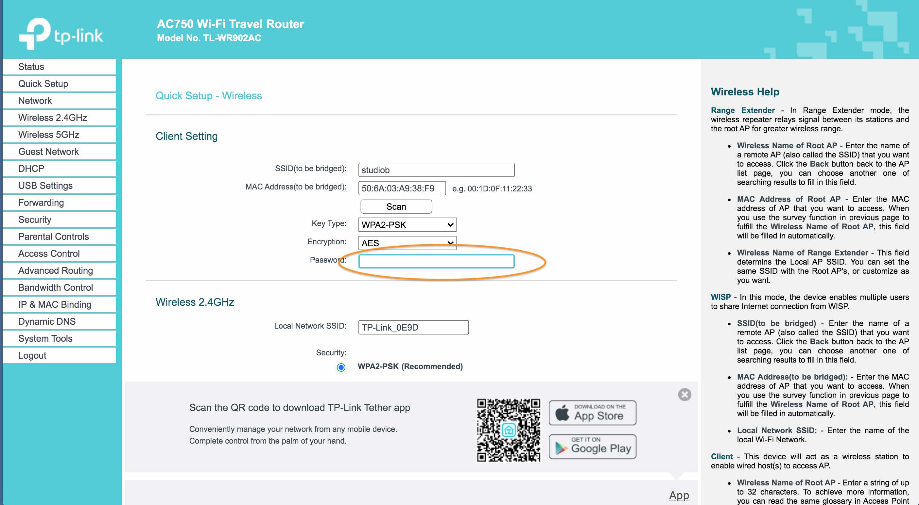Screen dimensions: 919x505
Task: Open the Encryption dropdown
Action: pos(407,243)
